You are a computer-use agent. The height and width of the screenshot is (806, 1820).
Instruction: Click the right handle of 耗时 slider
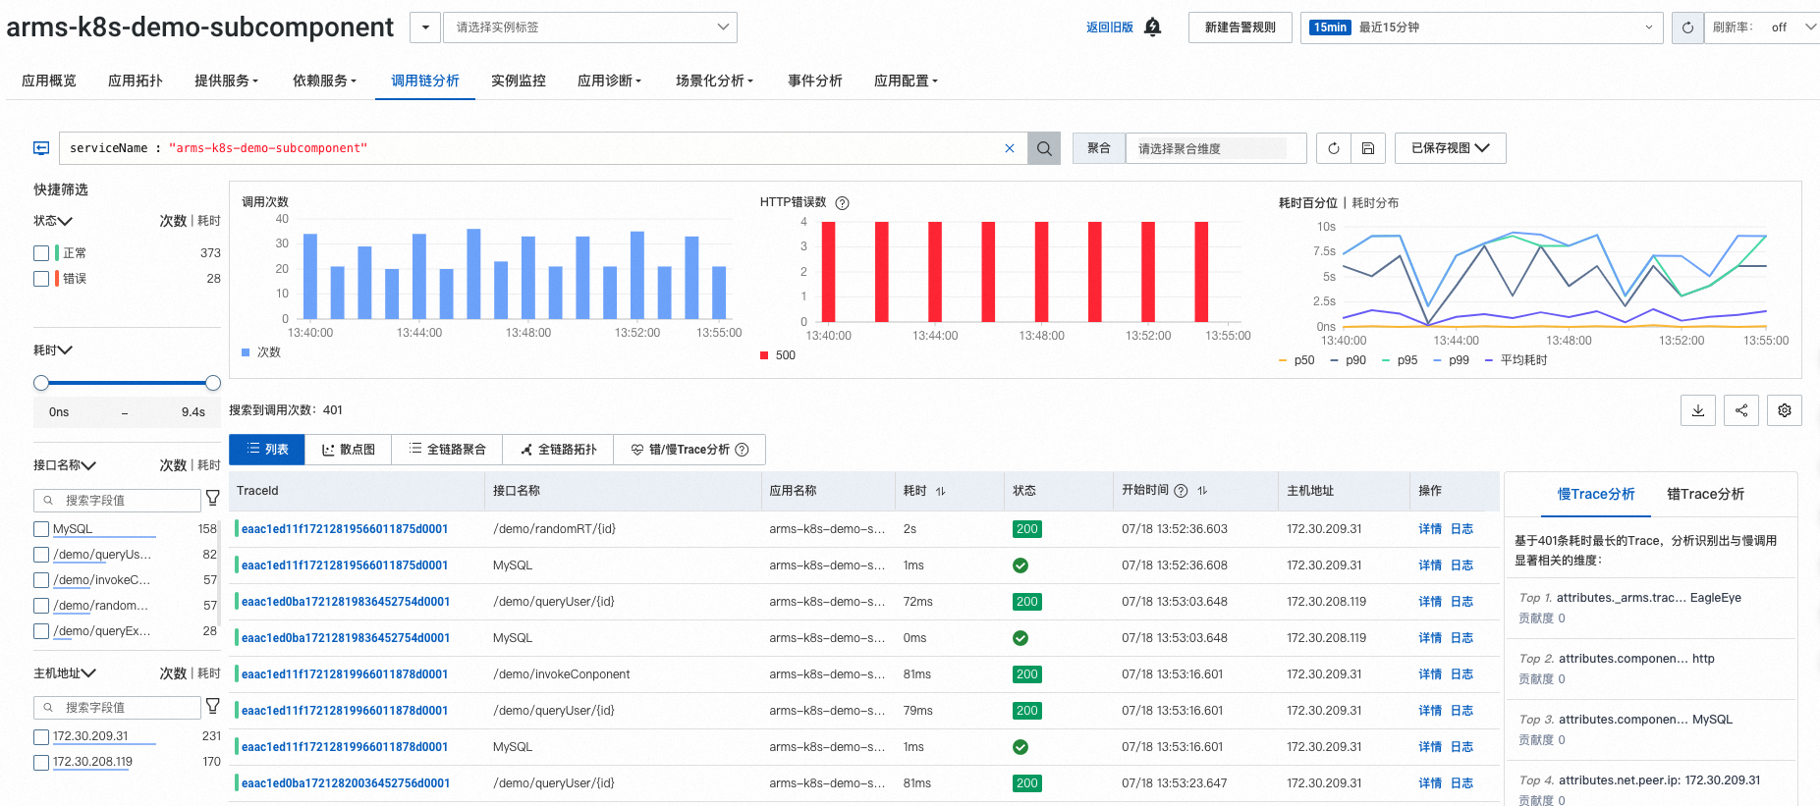[213, 383]
